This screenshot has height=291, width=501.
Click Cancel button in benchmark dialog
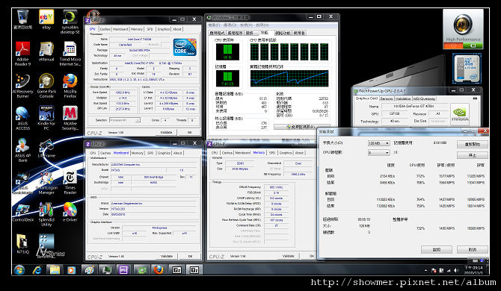click(x=473, y=249)
